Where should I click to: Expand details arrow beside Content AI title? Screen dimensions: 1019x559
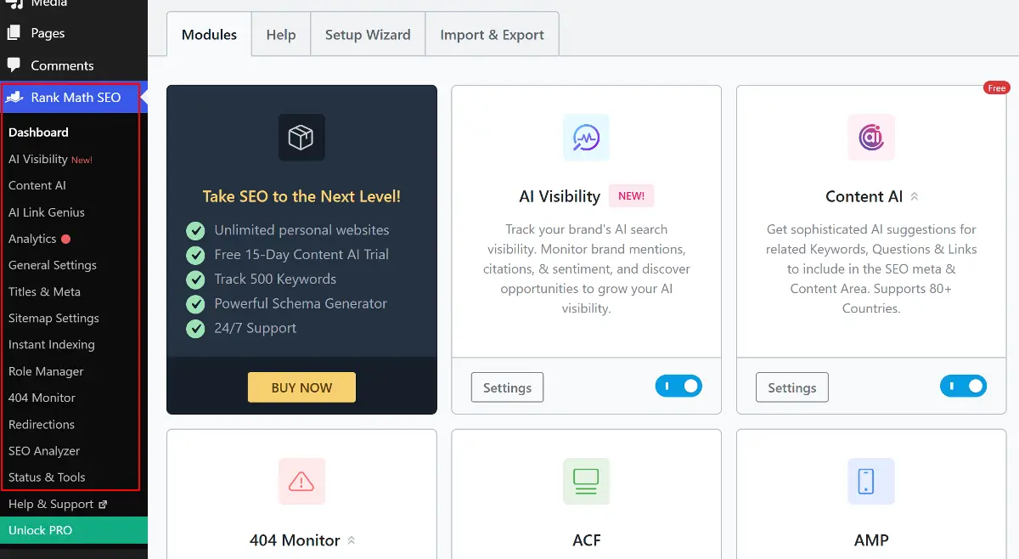[x=915, y=196]
